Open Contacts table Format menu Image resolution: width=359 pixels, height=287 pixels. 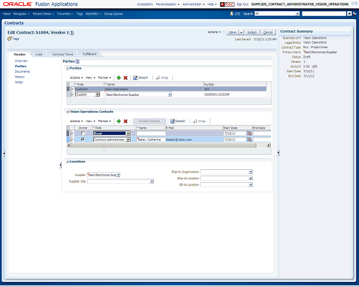[x=104, y=121]
